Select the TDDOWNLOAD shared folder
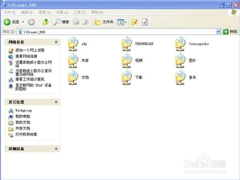 (138, 44)
